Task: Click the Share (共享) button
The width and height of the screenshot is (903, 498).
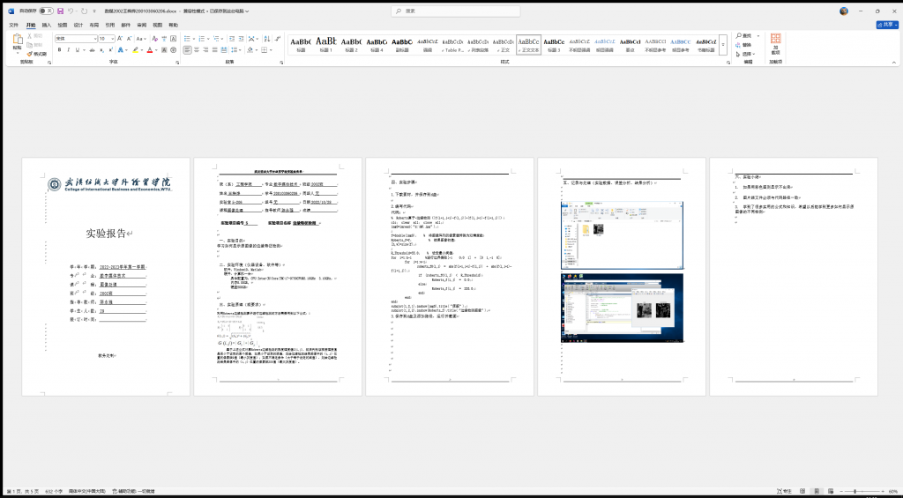Action: [885, 25]
